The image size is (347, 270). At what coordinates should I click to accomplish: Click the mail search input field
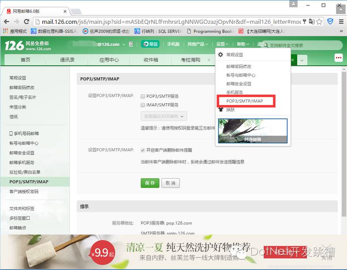[303, 45]
